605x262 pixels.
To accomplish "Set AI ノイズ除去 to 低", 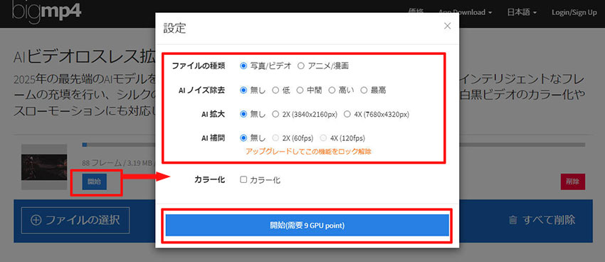I will point(275,90).
